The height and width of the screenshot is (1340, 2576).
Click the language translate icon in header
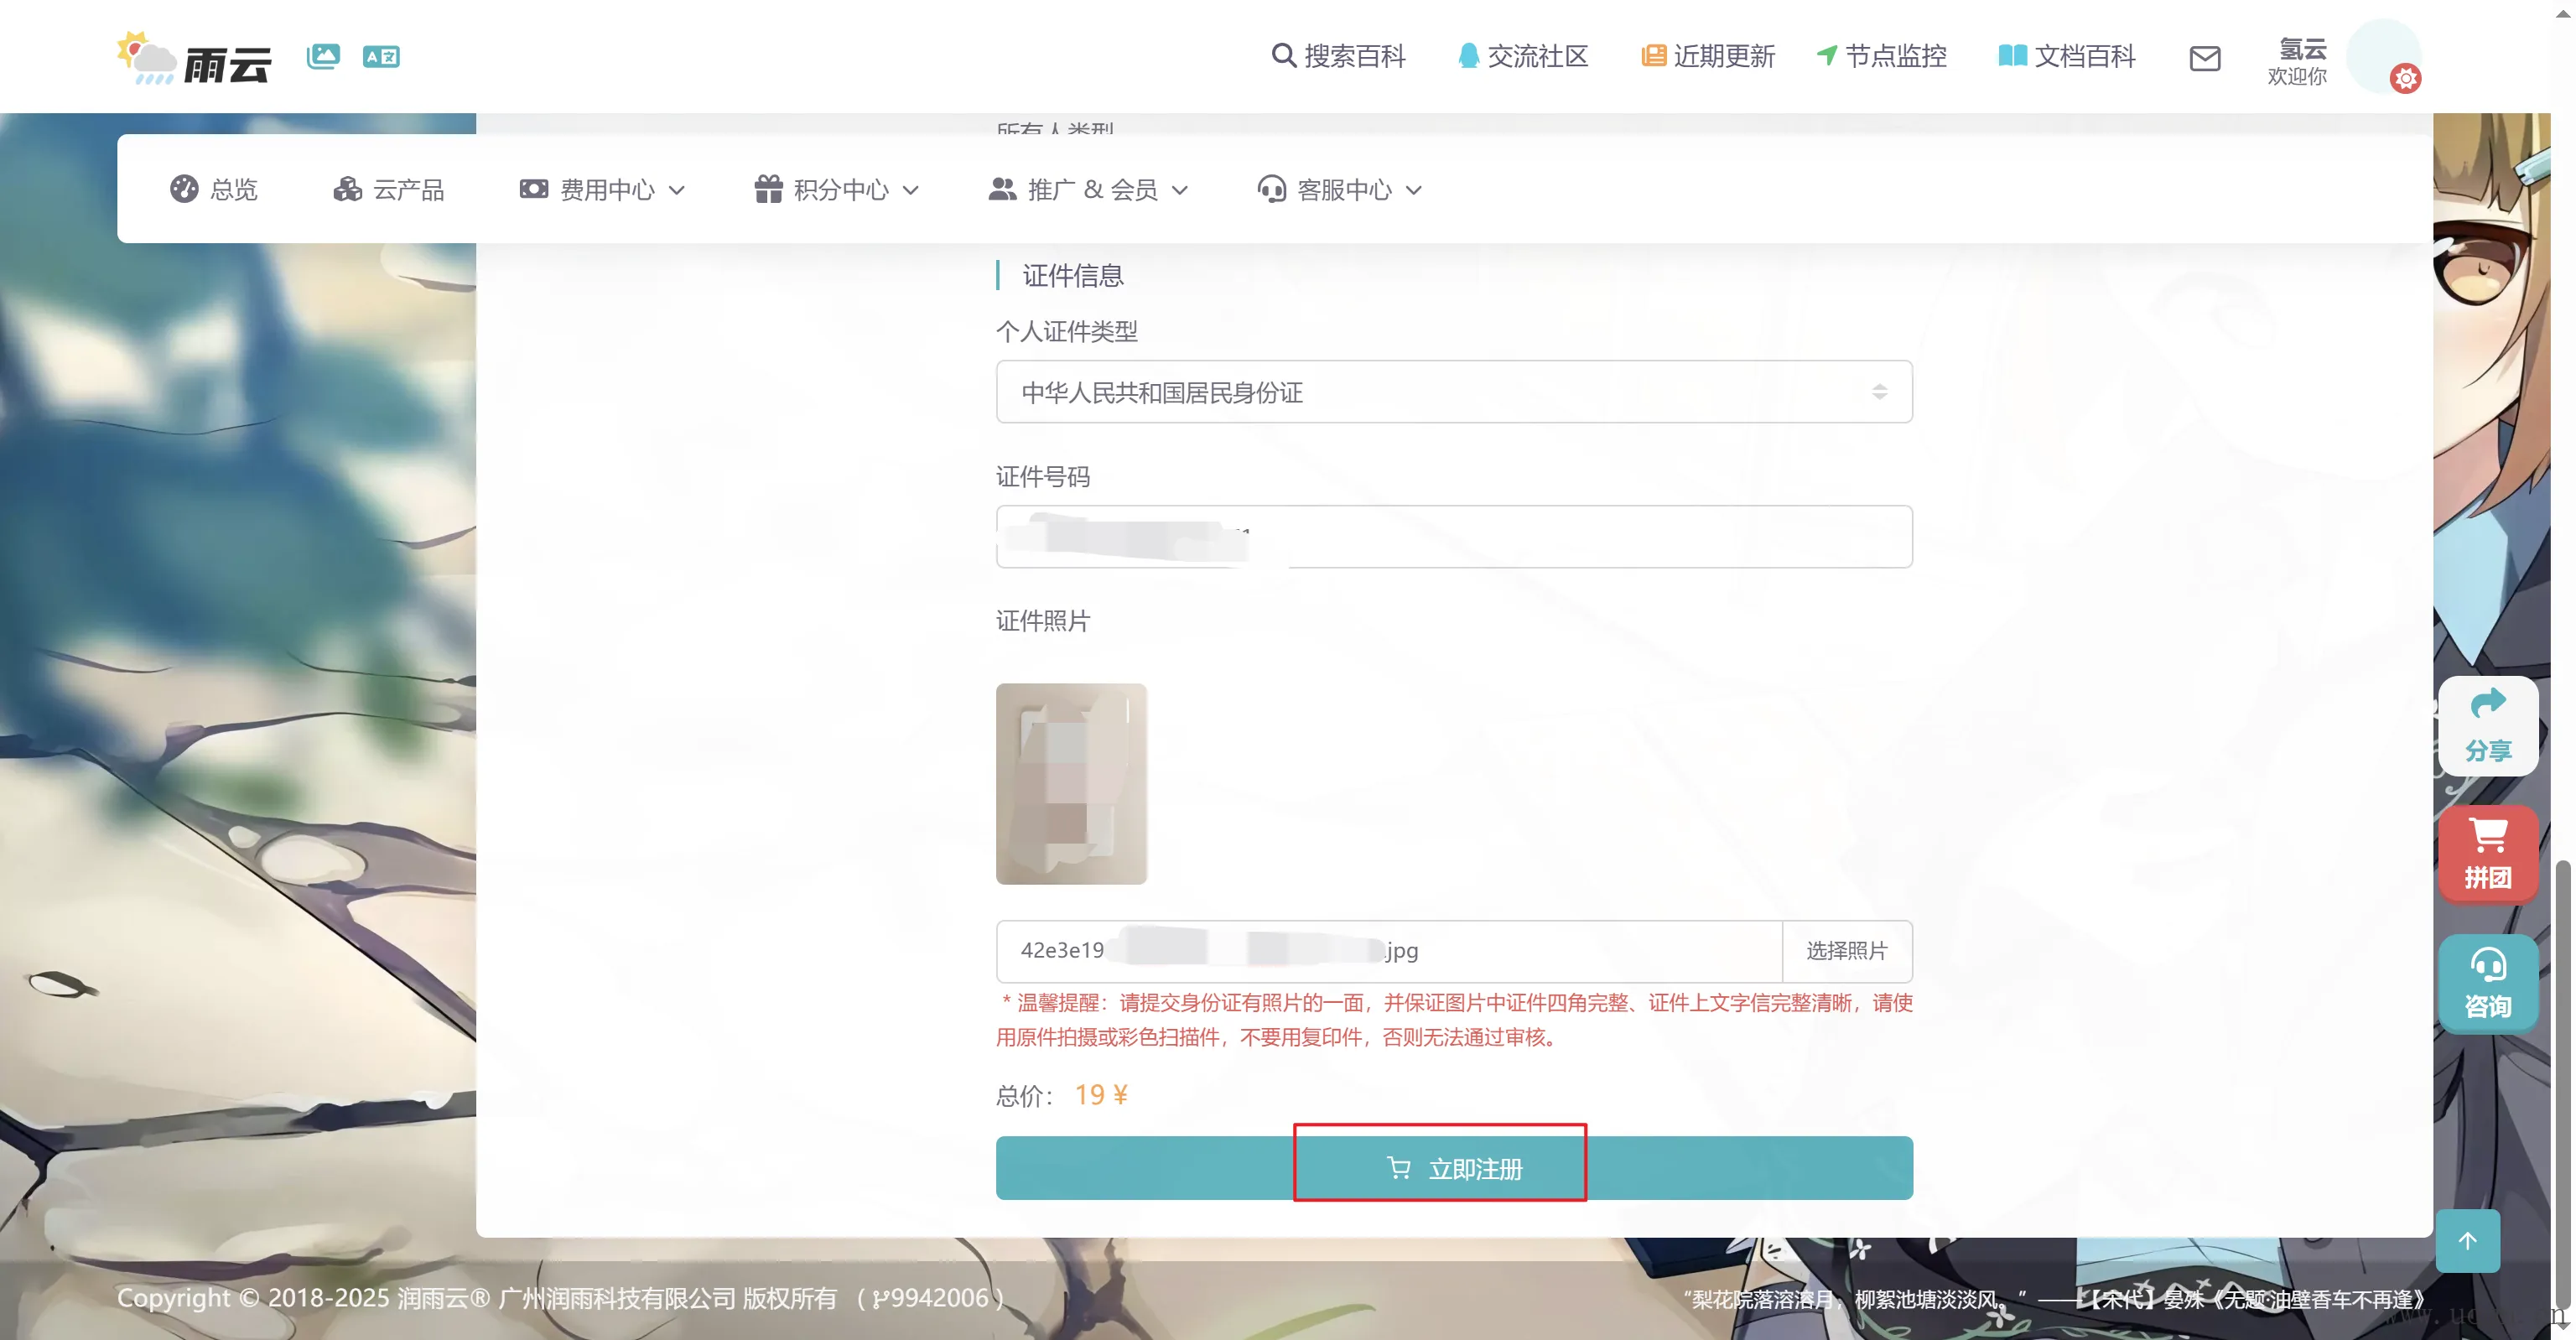[381, 56]
